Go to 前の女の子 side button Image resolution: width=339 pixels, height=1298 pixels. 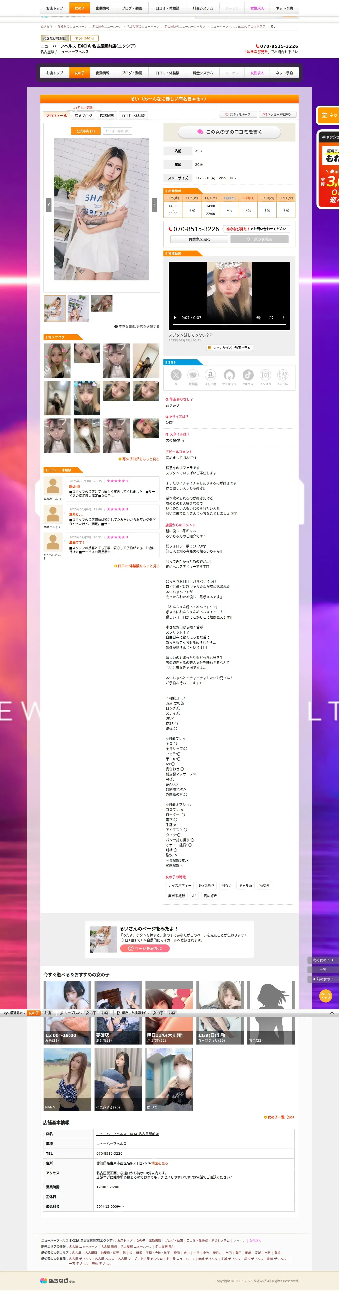click(323, 979)
